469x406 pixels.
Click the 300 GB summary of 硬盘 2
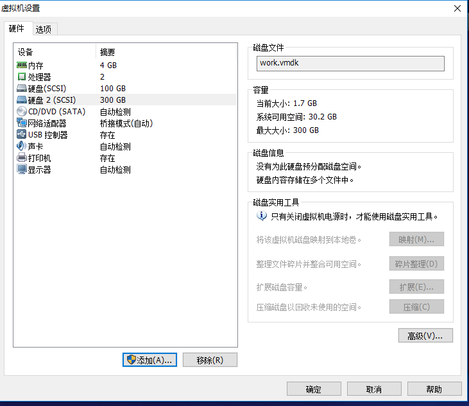[113, 100]
